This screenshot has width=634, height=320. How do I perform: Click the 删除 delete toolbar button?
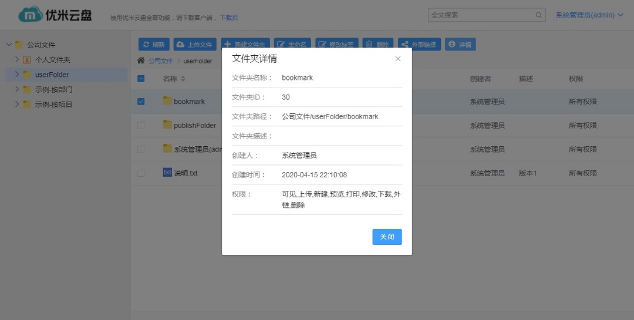pos(378,45)
